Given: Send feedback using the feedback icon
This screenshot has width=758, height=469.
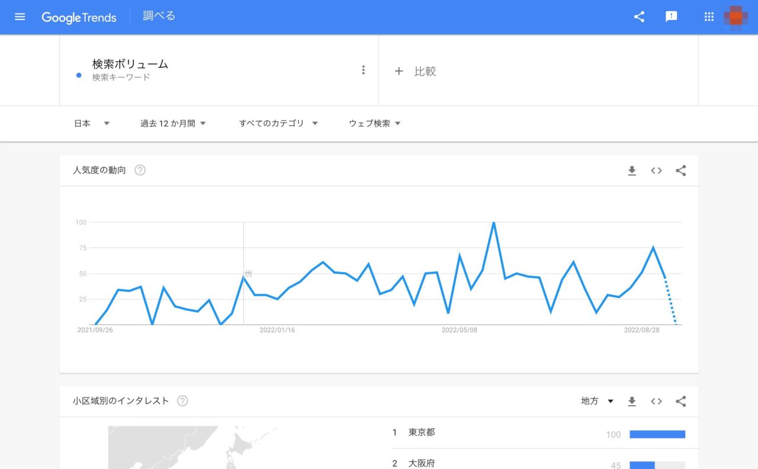Looking at the screenshot, I should coord(671,17).
